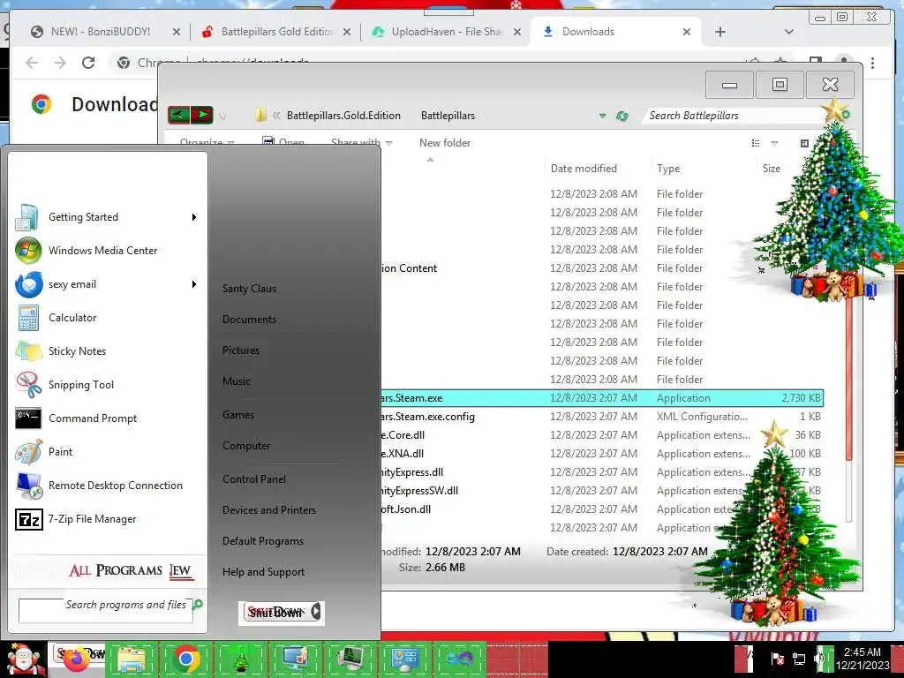The image size is (904, 678).
Task: Switch to Battlepillars Gold Edition tab
Action: (x=276, y=32)
